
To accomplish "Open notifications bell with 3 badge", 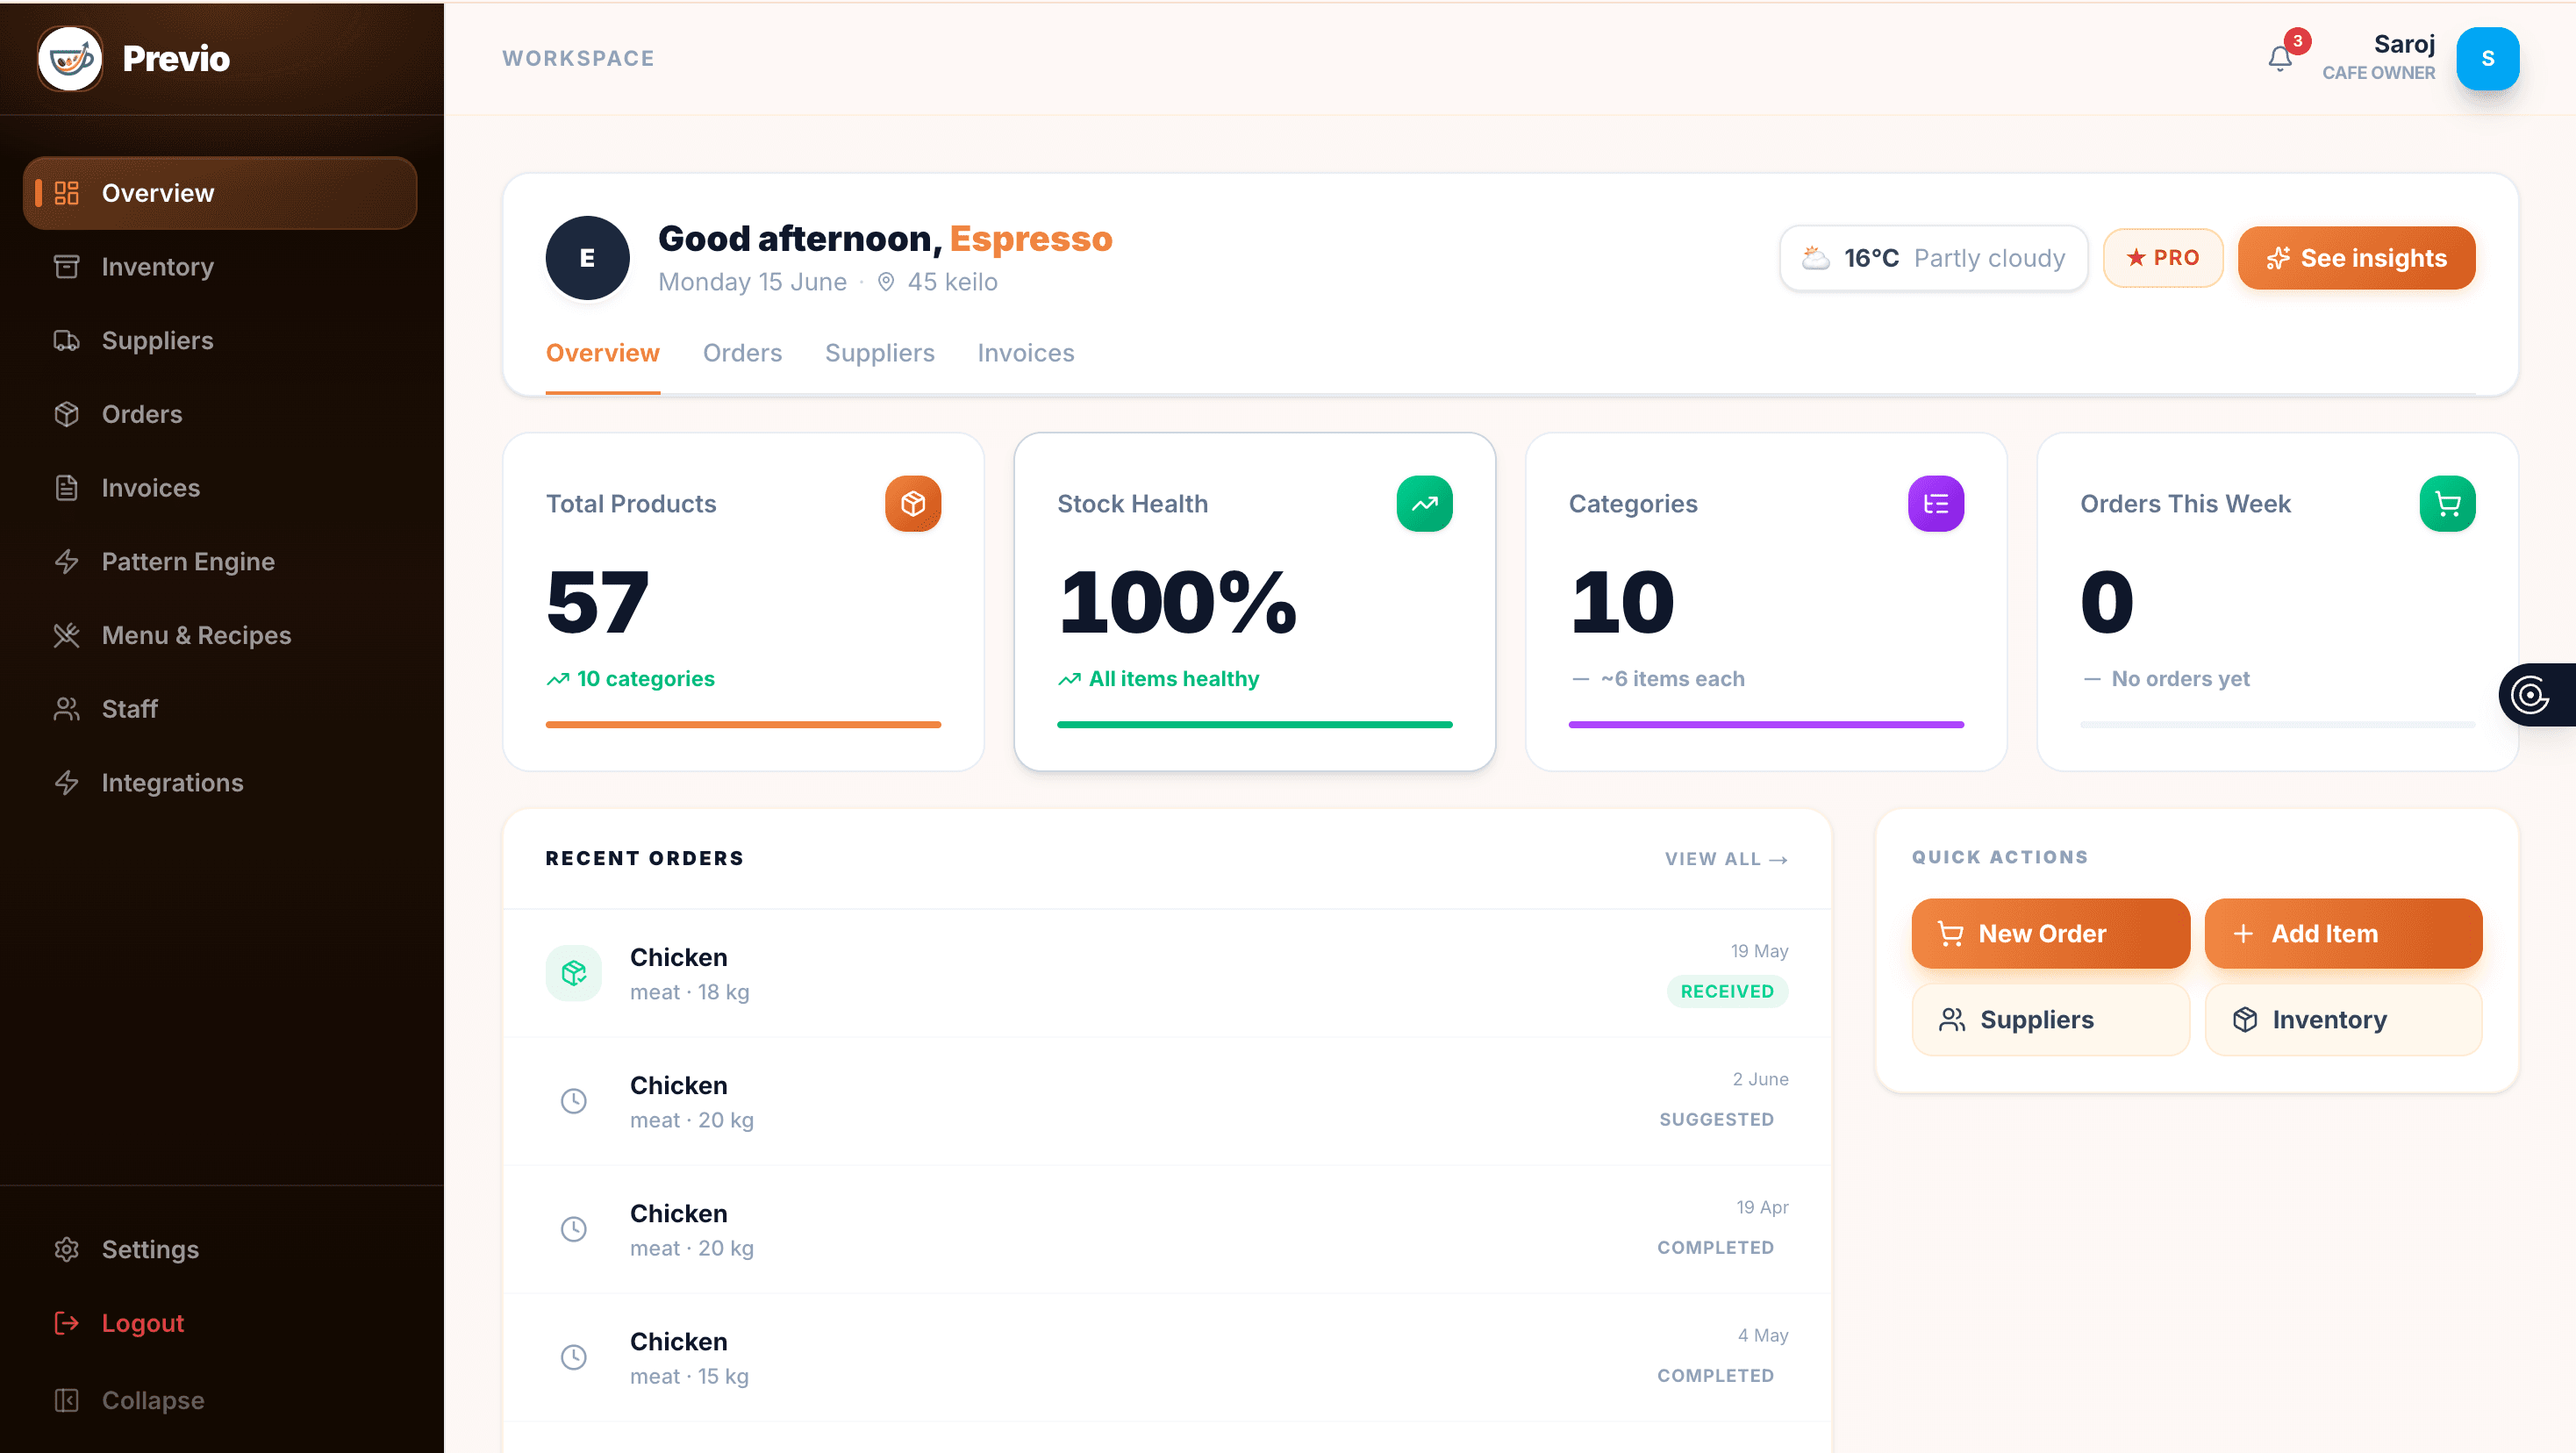I will [2281, 59].
